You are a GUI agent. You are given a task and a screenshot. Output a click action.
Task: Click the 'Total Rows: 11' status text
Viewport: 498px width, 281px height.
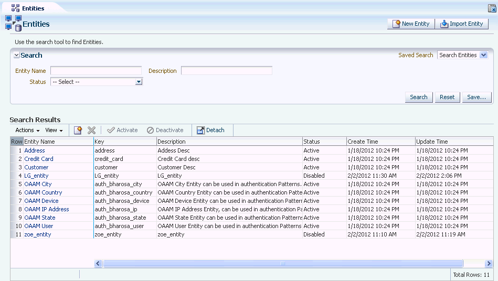coord(471,275)
